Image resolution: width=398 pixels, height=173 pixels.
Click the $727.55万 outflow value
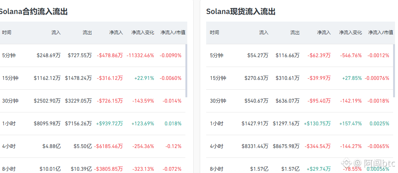(80, 55)
